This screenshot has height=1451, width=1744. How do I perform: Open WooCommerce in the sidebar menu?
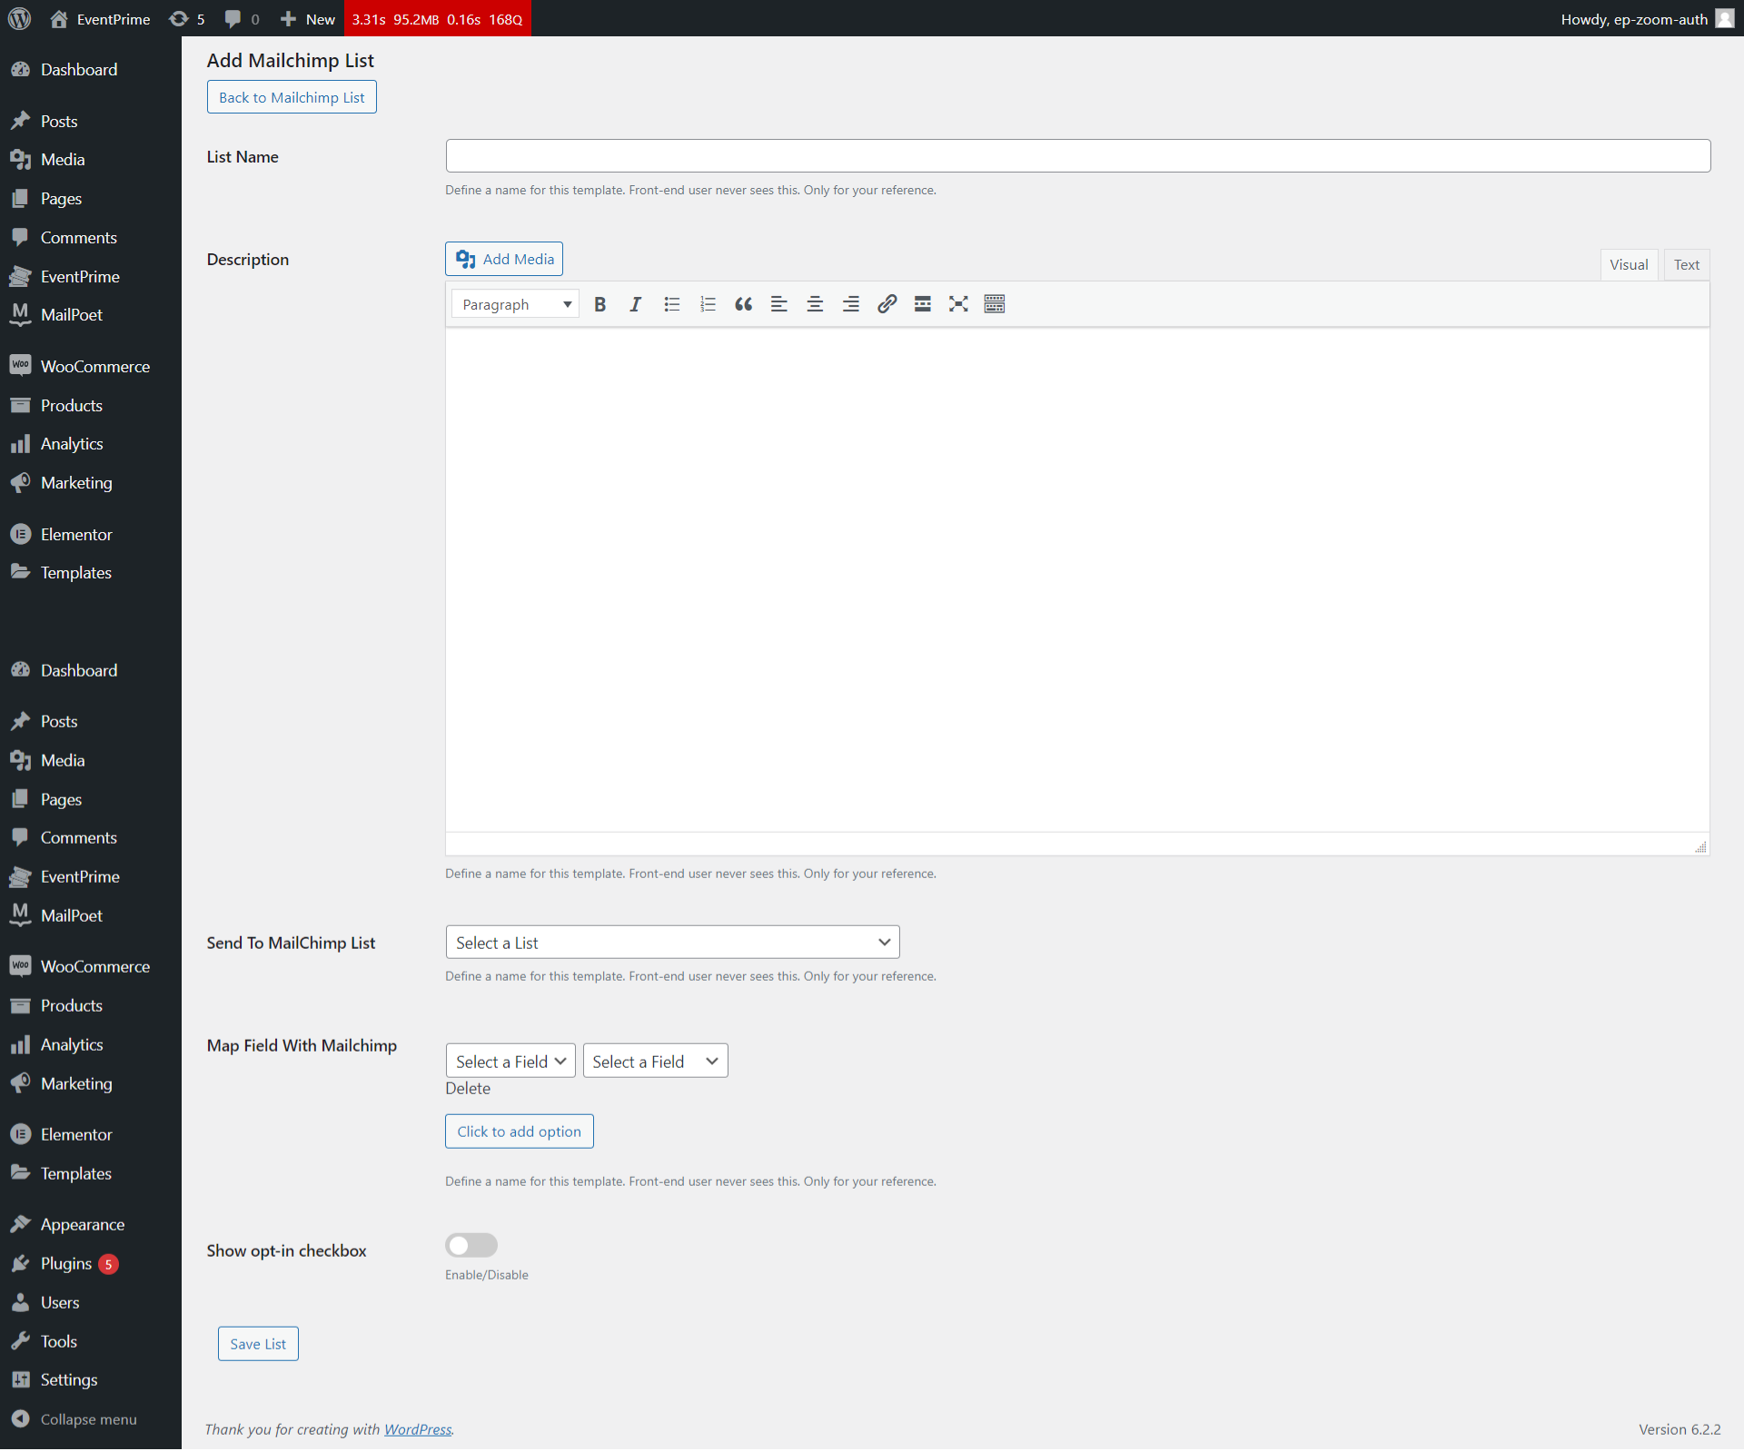[94, 366]
